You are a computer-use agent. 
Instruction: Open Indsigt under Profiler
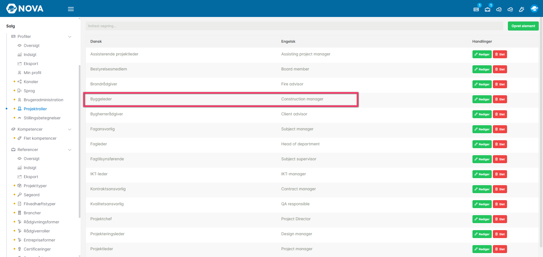coord(30,55)
